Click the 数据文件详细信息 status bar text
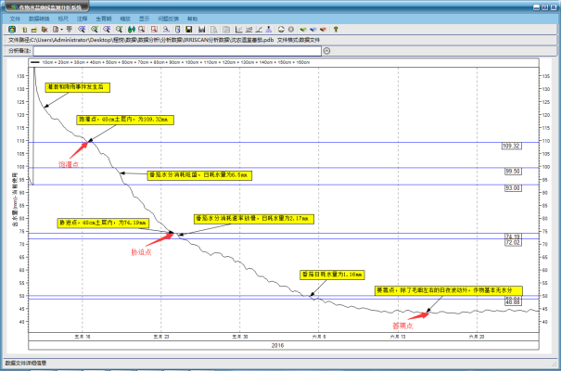The width and height of the screenshot is (561, 371). pyautogui.click(x=26, y=364)
